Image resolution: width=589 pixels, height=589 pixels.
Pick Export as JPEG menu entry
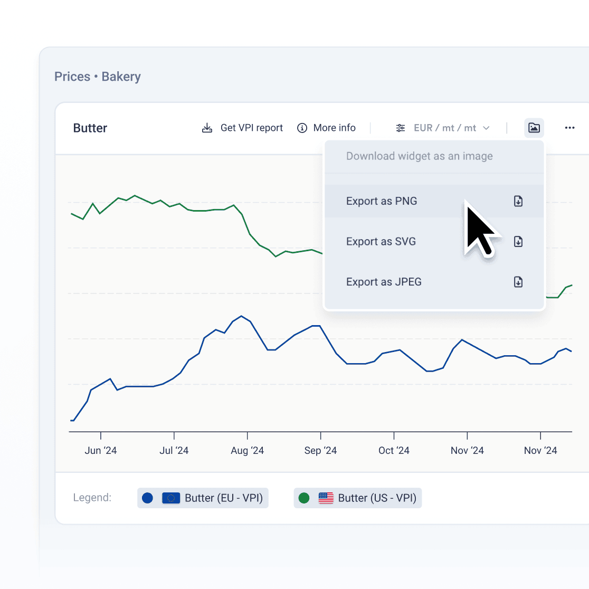[384, 282]
